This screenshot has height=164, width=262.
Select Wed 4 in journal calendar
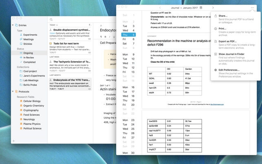tap(128, 31)
